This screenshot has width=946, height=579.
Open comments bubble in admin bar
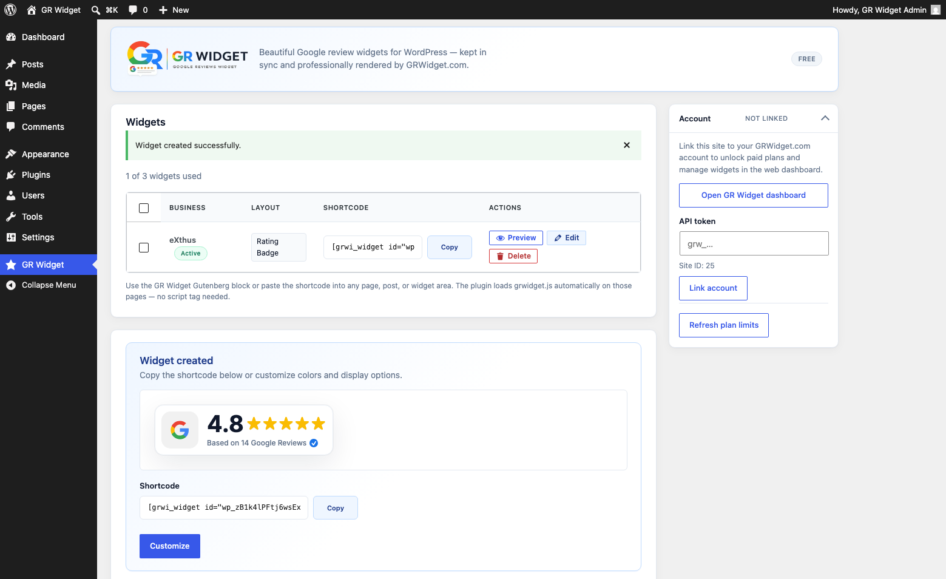pyautogui.click(x=138, y=10)
